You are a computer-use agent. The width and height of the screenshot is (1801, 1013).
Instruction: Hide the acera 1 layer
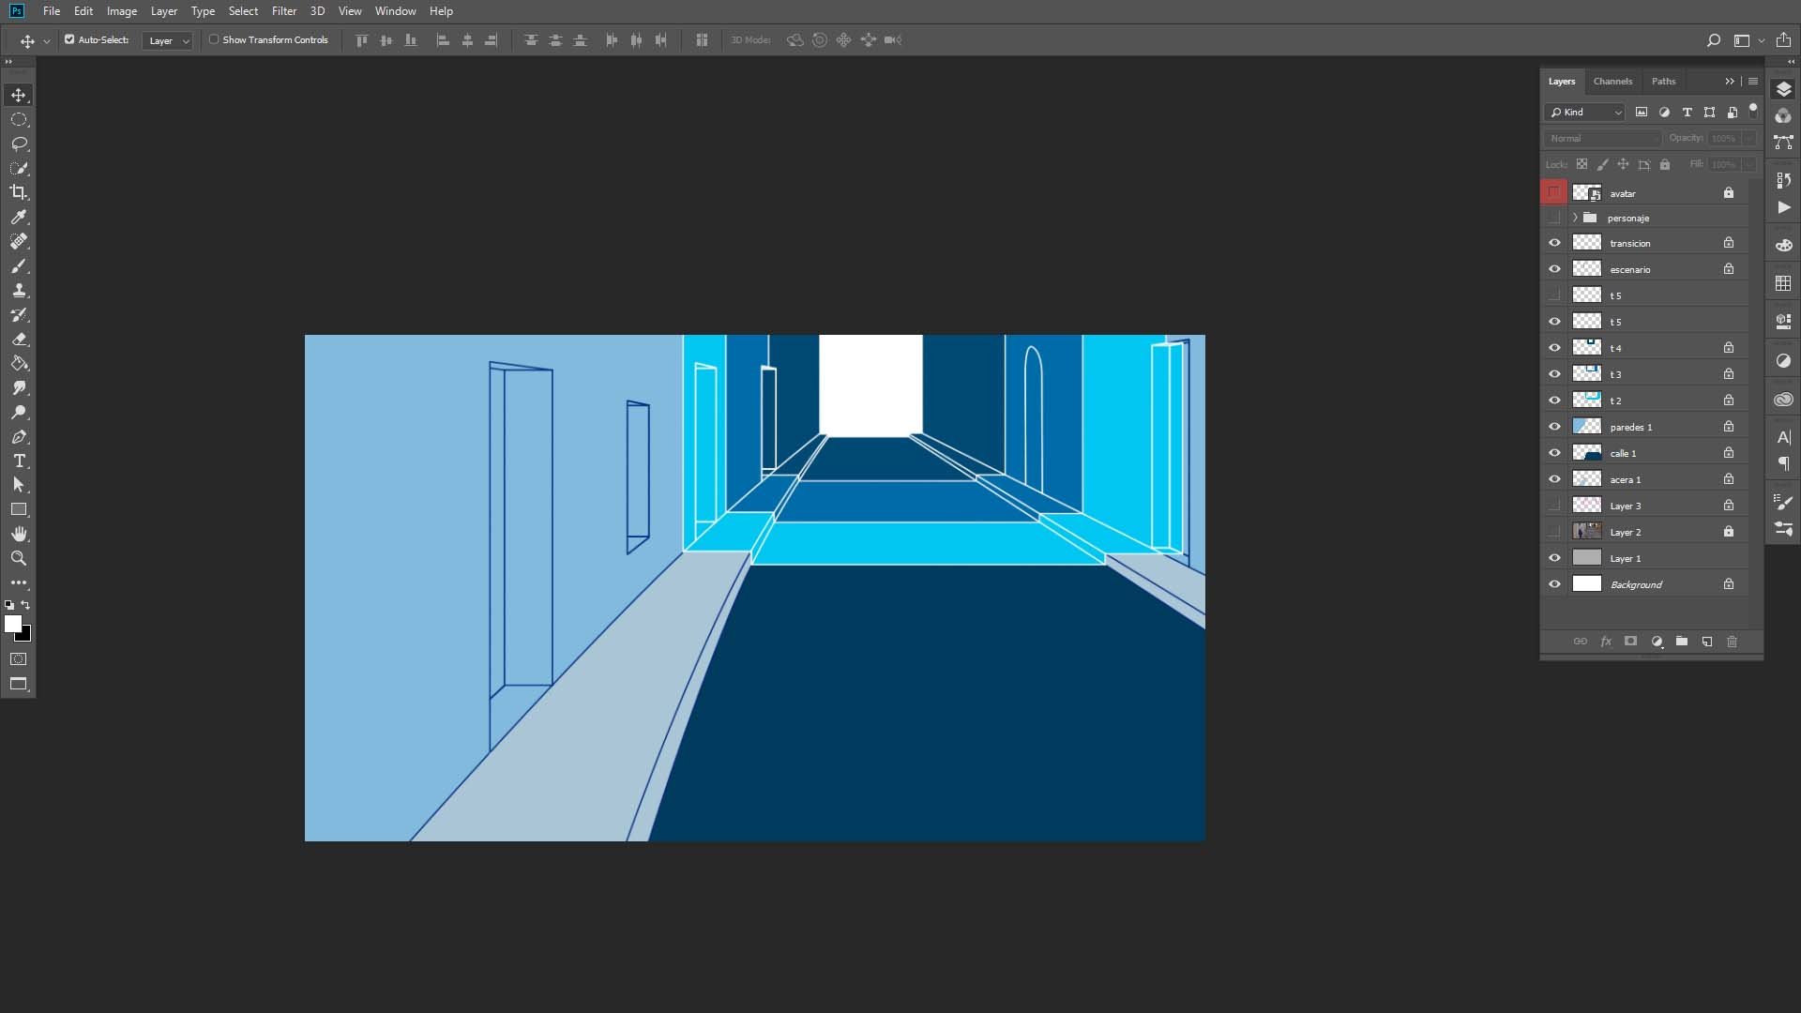[1554, 479]
